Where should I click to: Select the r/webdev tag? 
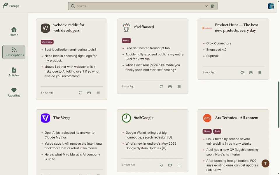click(x=47, y=42)
